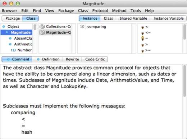The image size is (187, 139).
Task: Open the Tools menu
Action: point(136,11)
